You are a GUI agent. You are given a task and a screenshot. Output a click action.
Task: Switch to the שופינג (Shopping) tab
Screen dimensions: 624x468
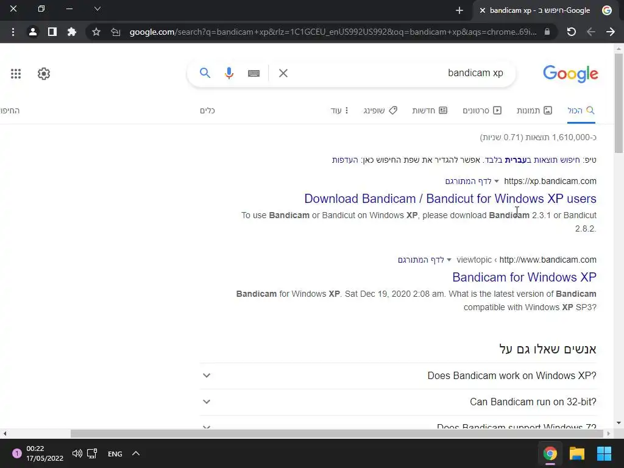click(380, 110)
